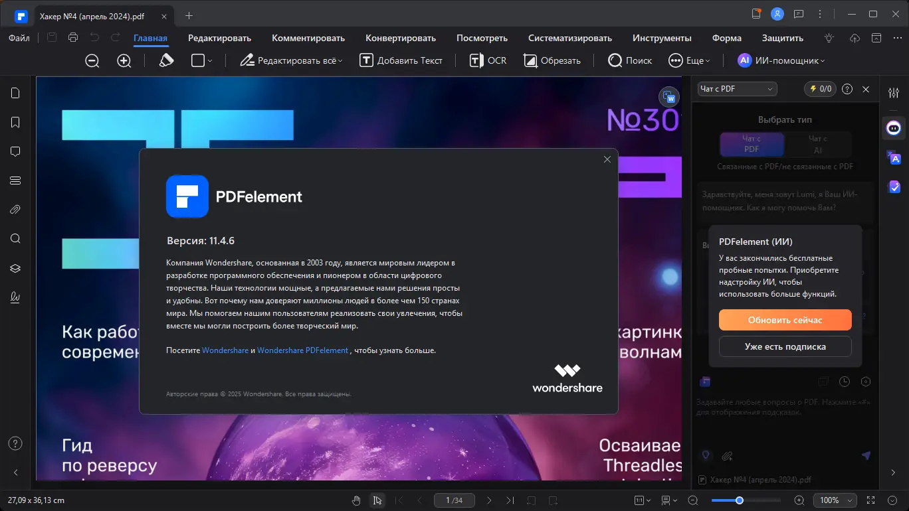
Task: Select the hand pan tool in status bar
Action: point(356,500)
